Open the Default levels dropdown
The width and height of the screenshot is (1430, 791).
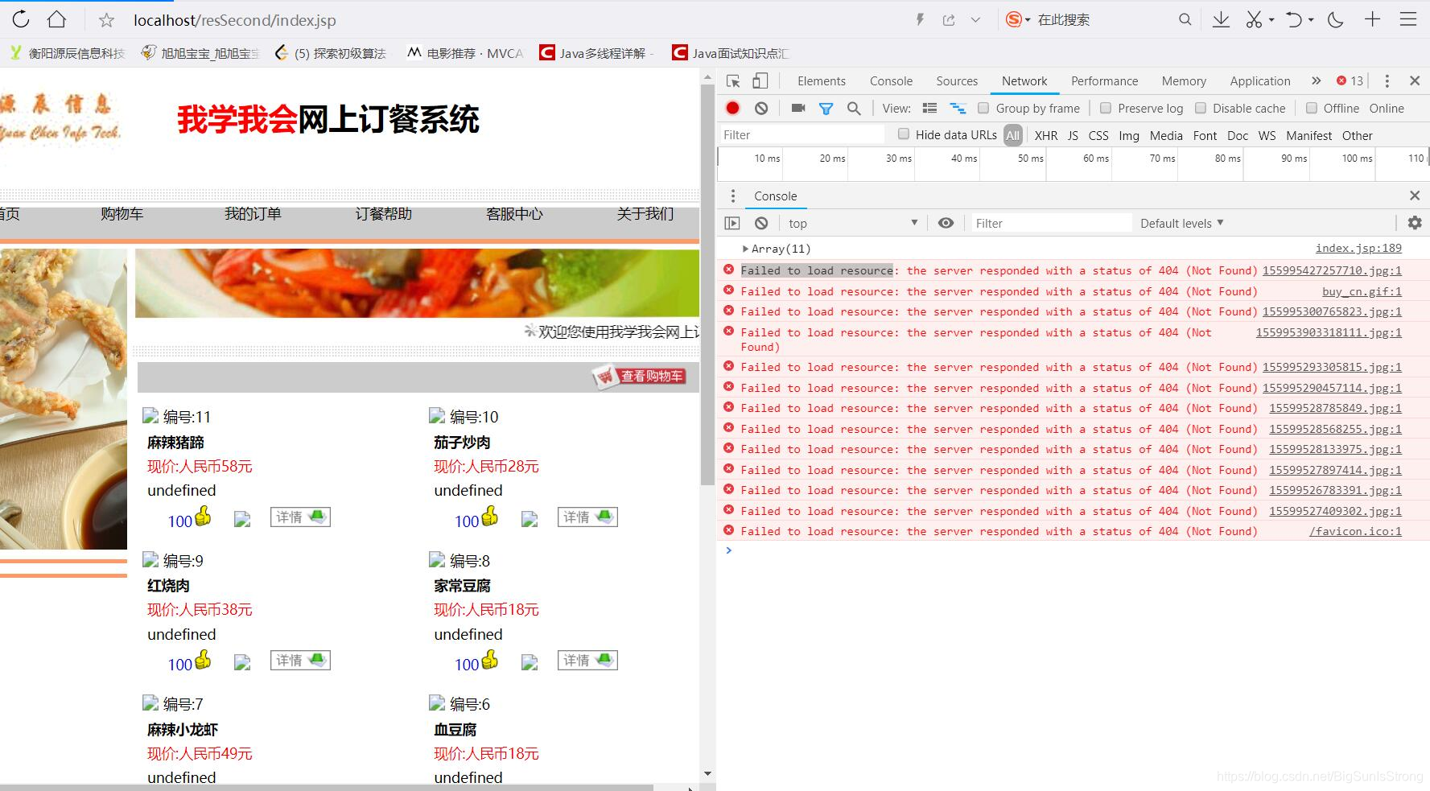1181,223
